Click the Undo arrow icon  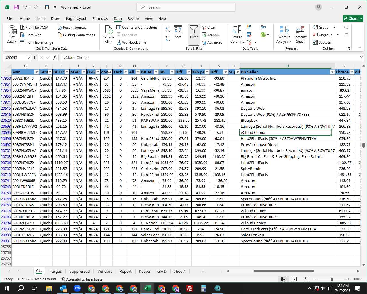[x=25, y=7]
